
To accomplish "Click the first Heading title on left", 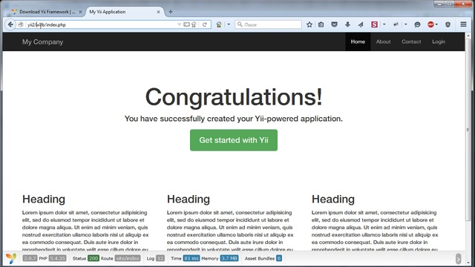I will tap(44, 200).
